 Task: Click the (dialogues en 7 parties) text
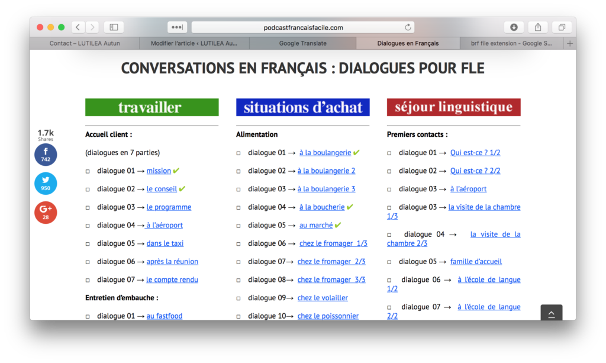click(x=123, y=152)
